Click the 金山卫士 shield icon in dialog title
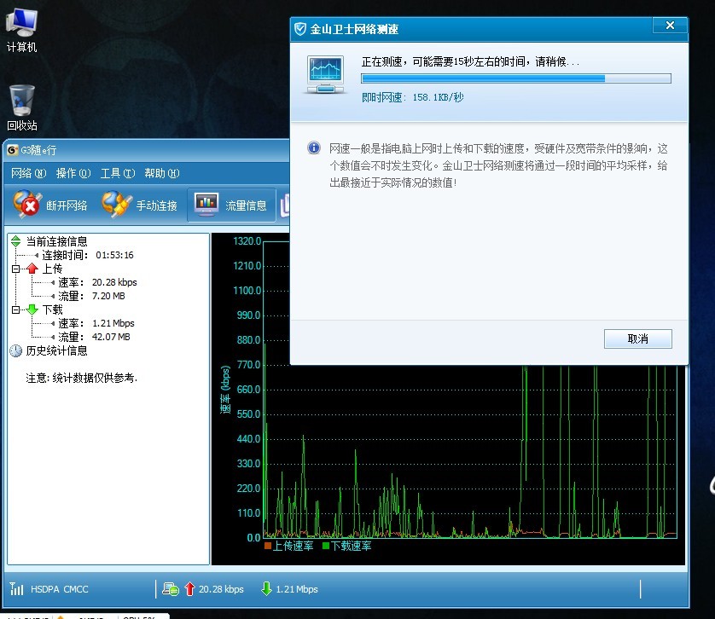 coord(300,29)
